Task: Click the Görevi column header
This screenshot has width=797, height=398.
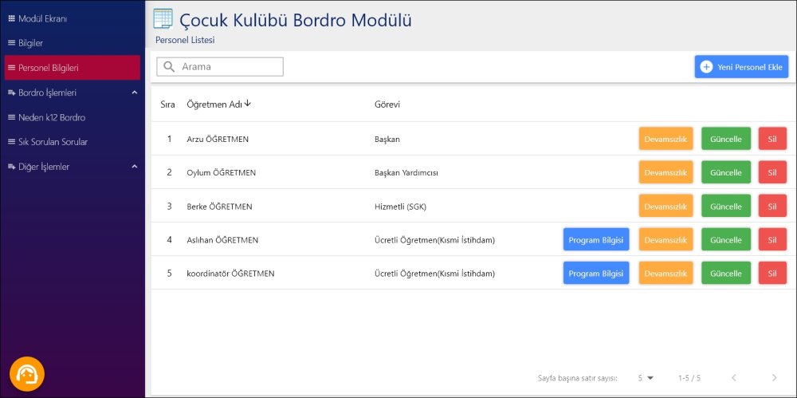Action: point(387,104)
